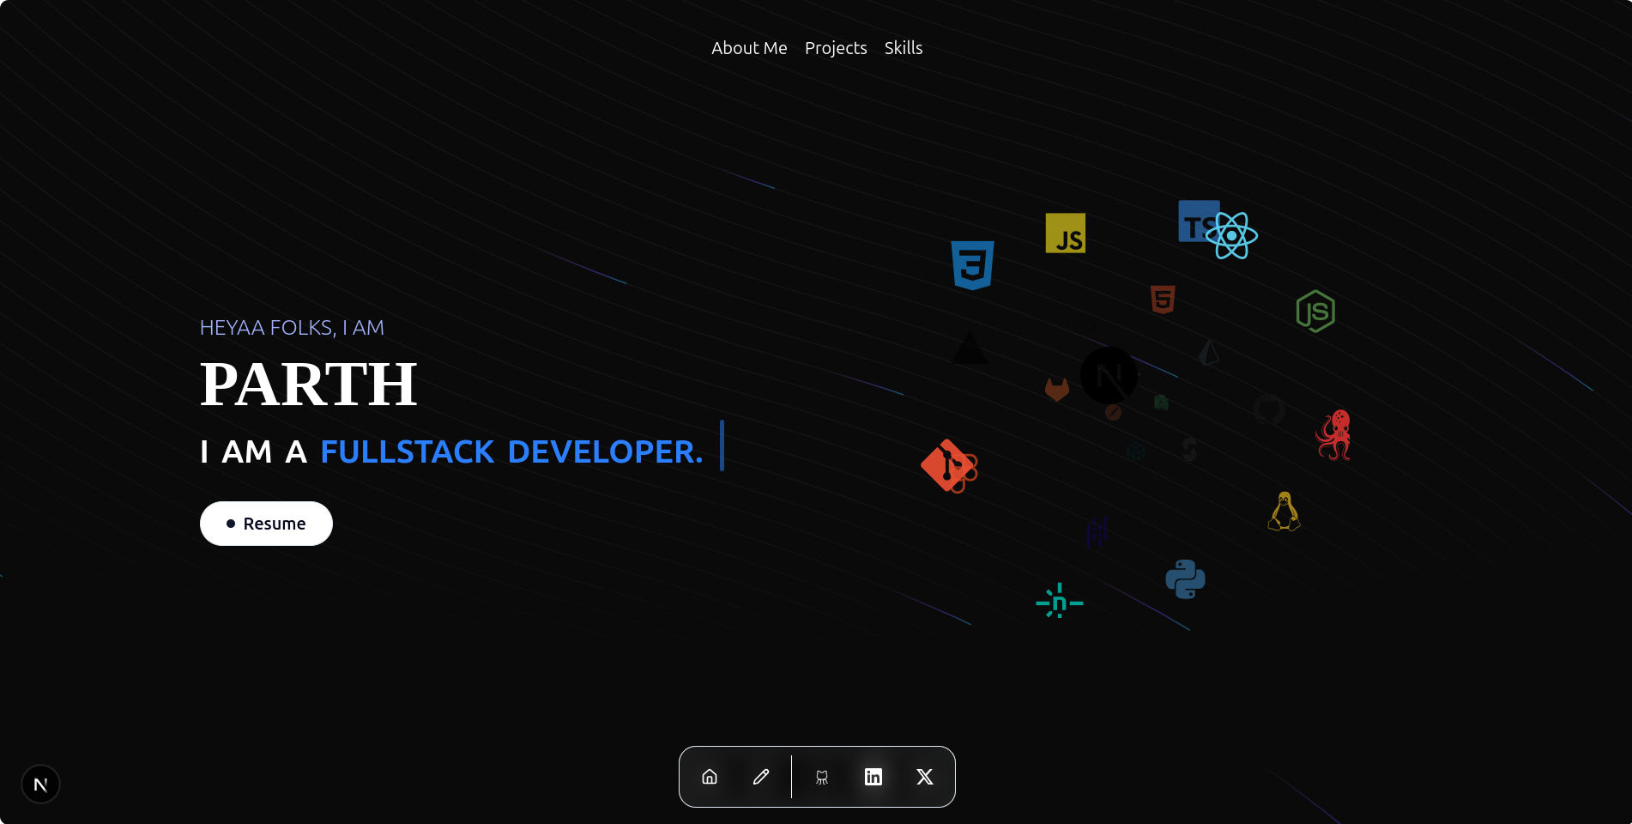Click the dark Next.js N circle icon
1632x824 pixels.
point(1109,375)
